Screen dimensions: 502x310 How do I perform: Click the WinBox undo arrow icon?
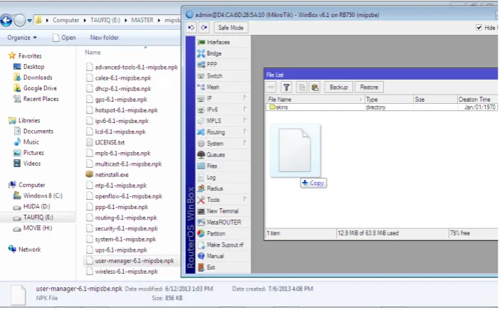[191, 28]
